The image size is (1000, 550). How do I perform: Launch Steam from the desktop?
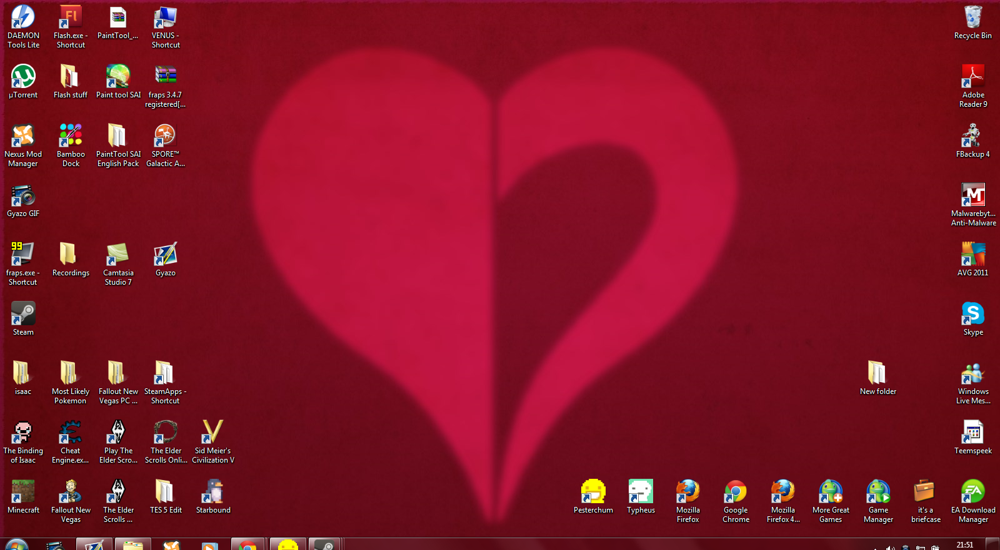click(23, 319)
